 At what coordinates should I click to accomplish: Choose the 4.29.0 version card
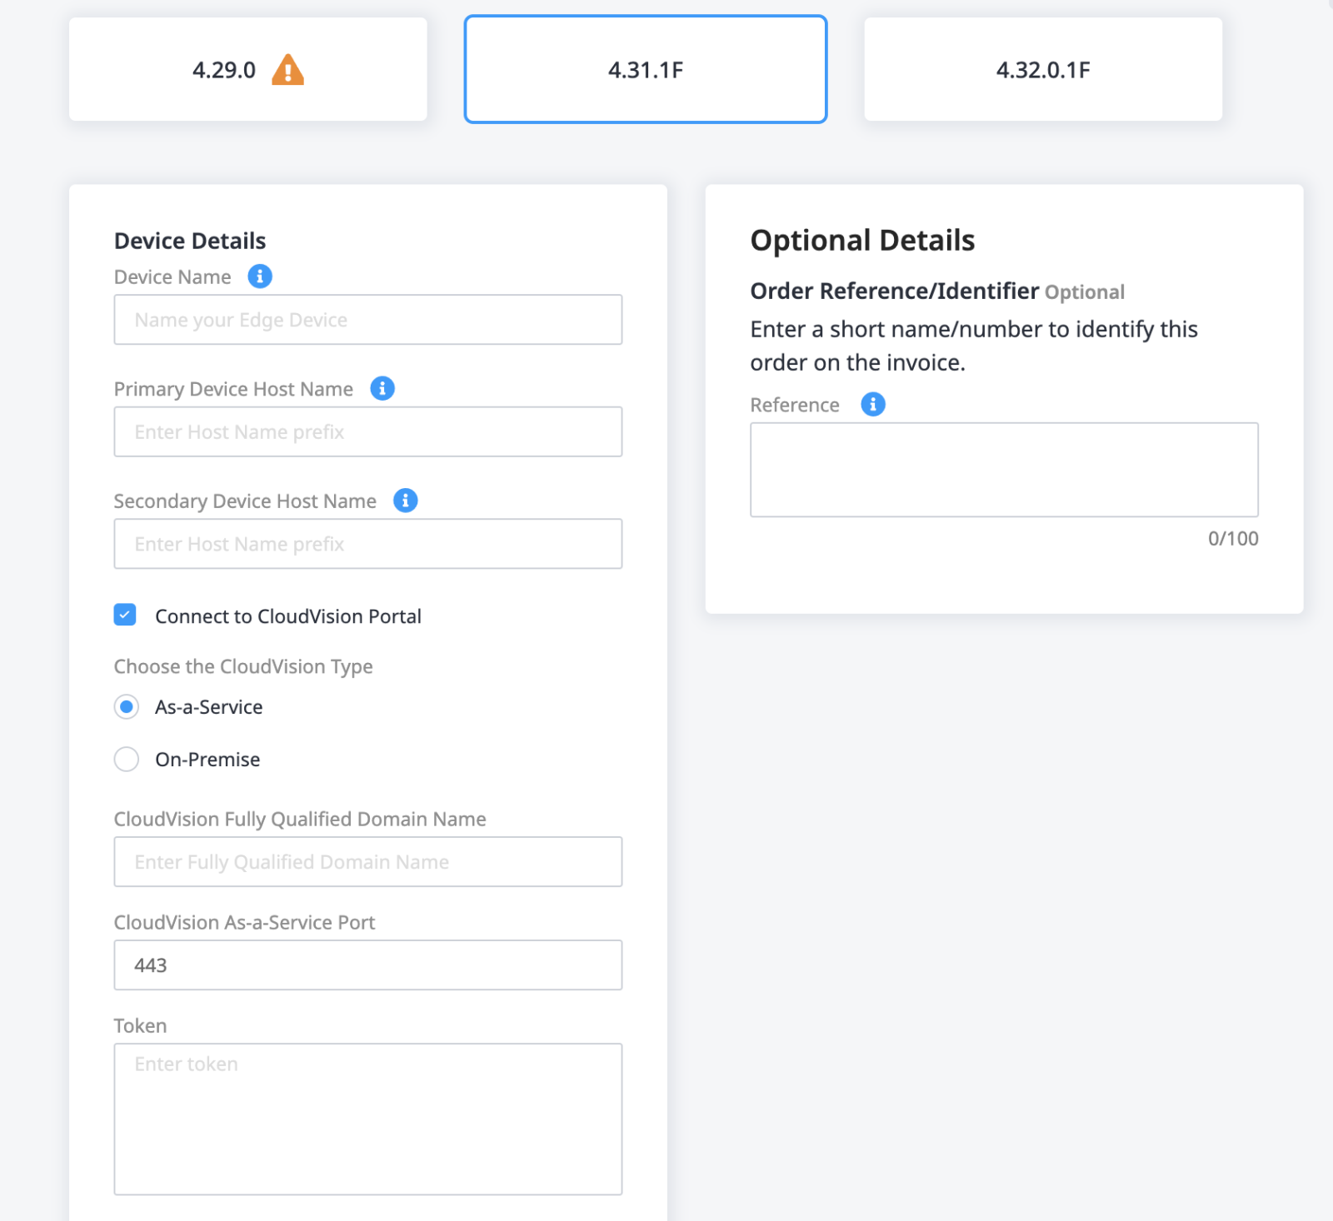[248, 70]
